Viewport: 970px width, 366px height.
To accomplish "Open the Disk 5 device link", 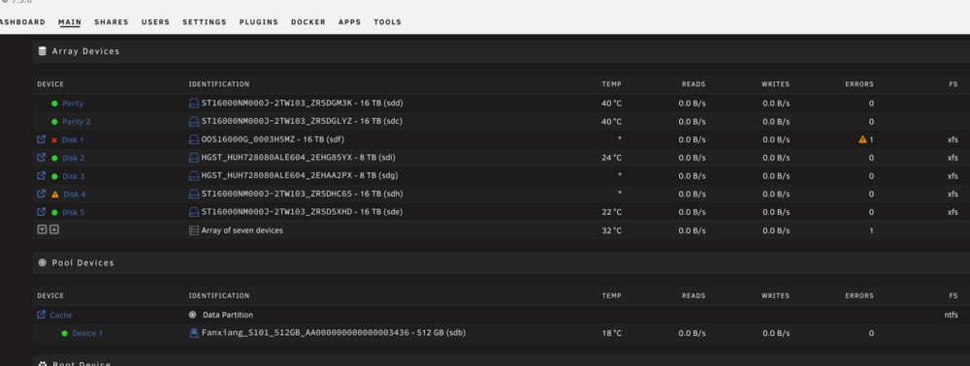I will [x=74, y=212].
